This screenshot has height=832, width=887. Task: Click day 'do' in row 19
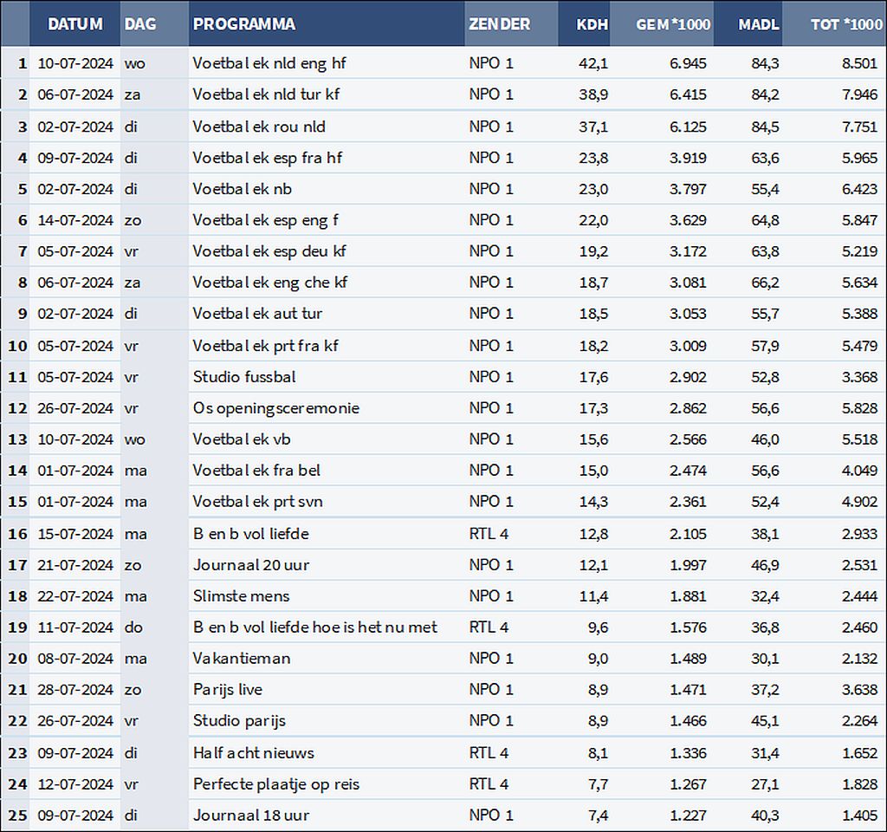[133, 627]
